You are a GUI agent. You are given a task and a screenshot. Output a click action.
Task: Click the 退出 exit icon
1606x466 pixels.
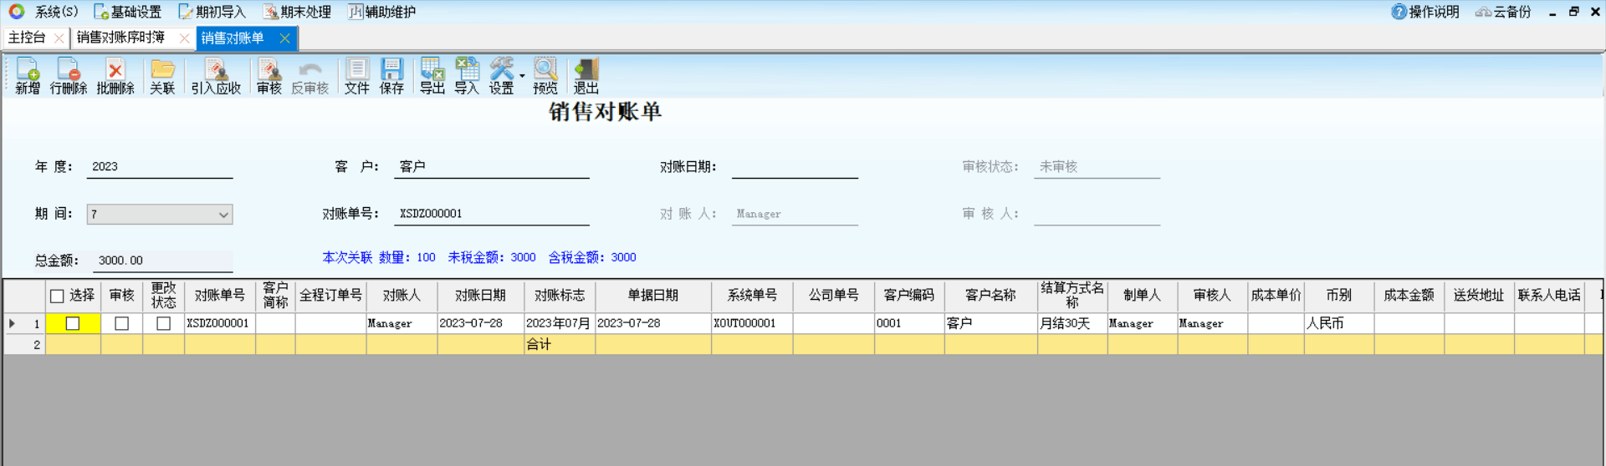tap(586, 75)
